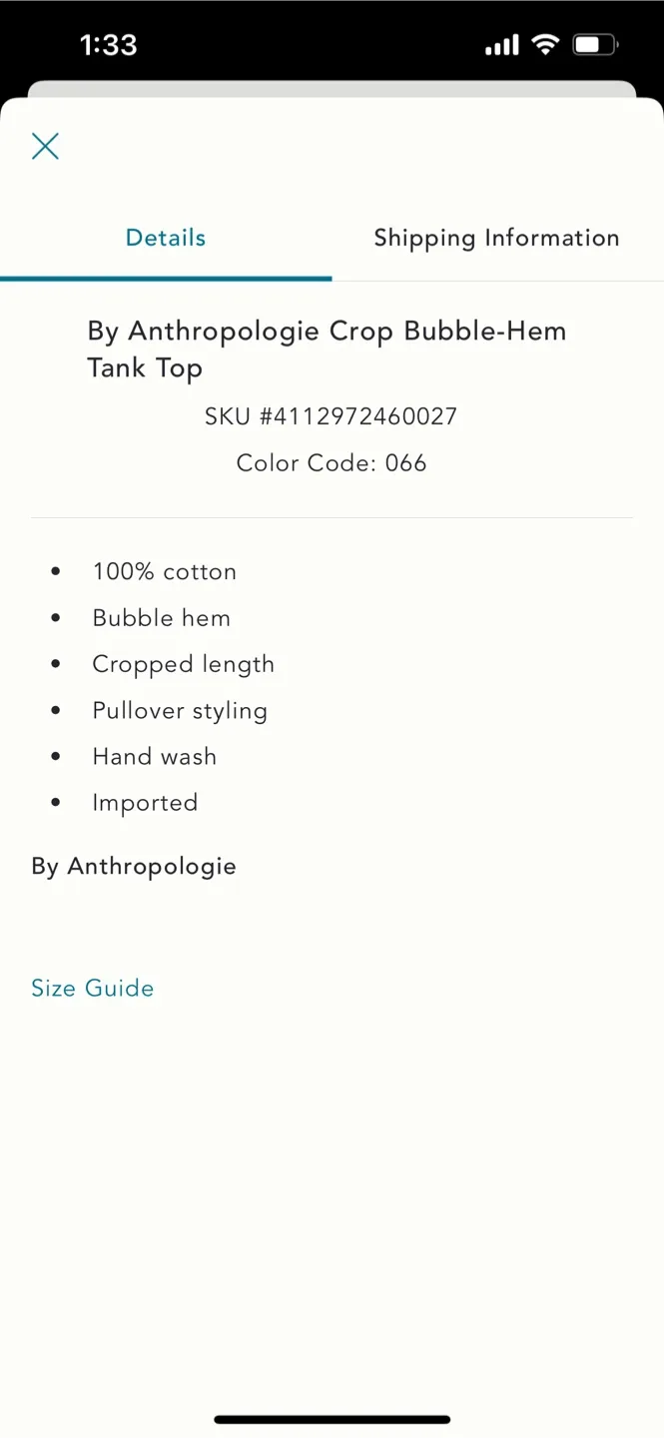Select the Details tab

point(166,238)
